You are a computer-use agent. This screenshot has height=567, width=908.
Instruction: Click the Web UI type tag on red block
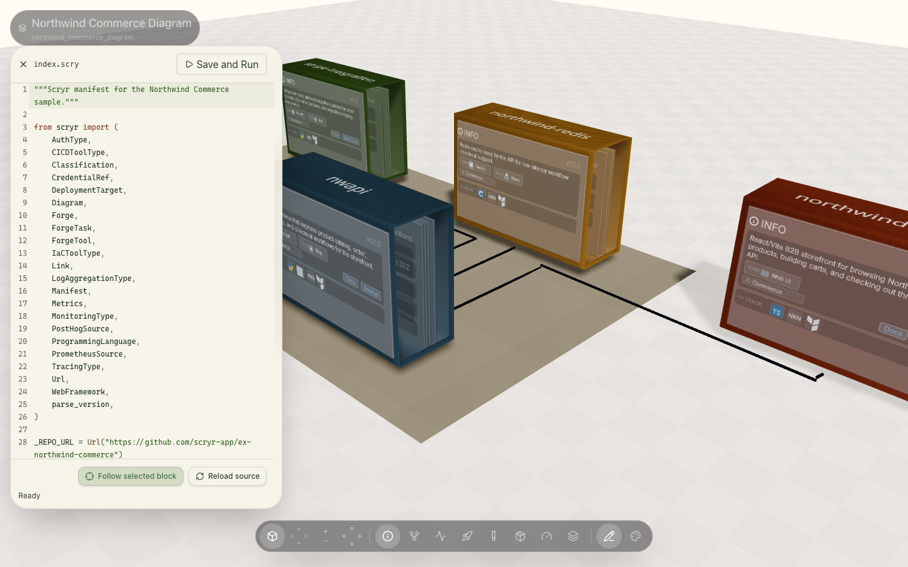pyautogui.click(x=772, y=275)
